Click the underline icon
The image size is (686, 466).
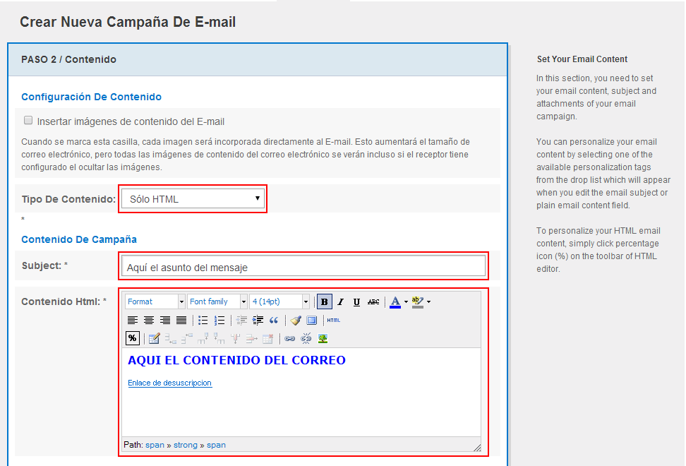click(x=356, y=302)
